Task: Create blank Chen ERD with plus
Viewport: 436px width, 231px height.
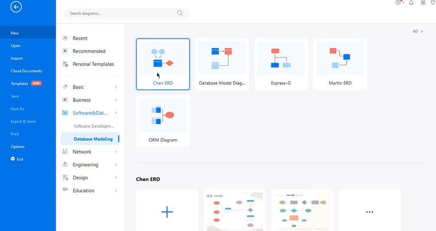Action: (167, 211)
